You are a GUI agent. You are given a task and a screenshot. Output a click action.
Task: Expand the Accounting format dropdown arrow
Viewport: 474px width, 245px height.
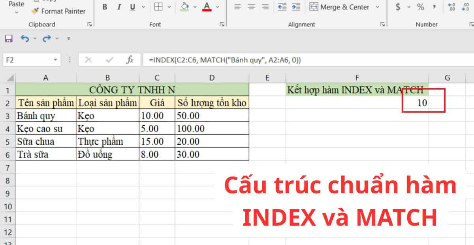click(x=408, y=7)
